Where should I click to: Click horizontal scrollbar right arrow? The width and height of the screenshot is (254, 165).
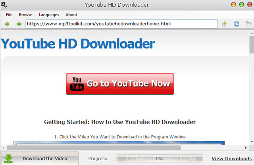tap(246, 148)
